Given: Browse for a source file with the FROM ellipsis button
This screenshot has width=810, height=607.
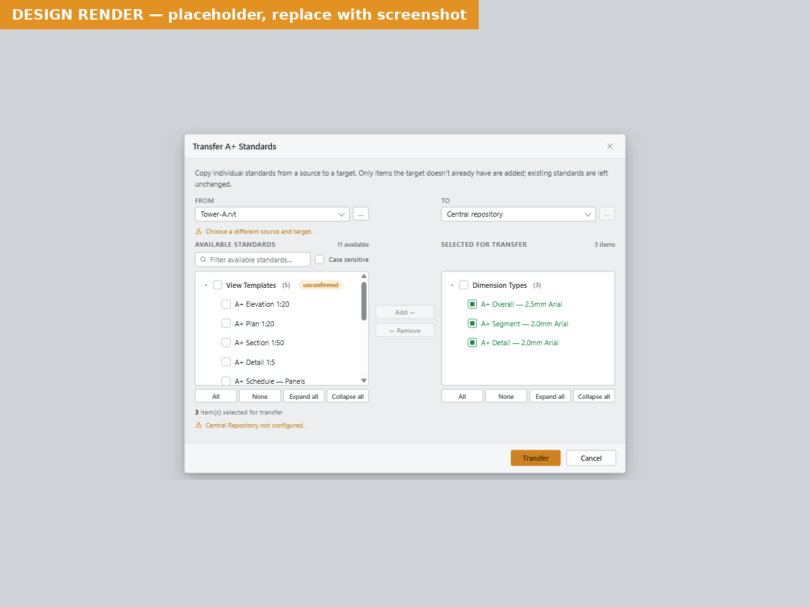Looking at the screenshot, I should (361, 214).
